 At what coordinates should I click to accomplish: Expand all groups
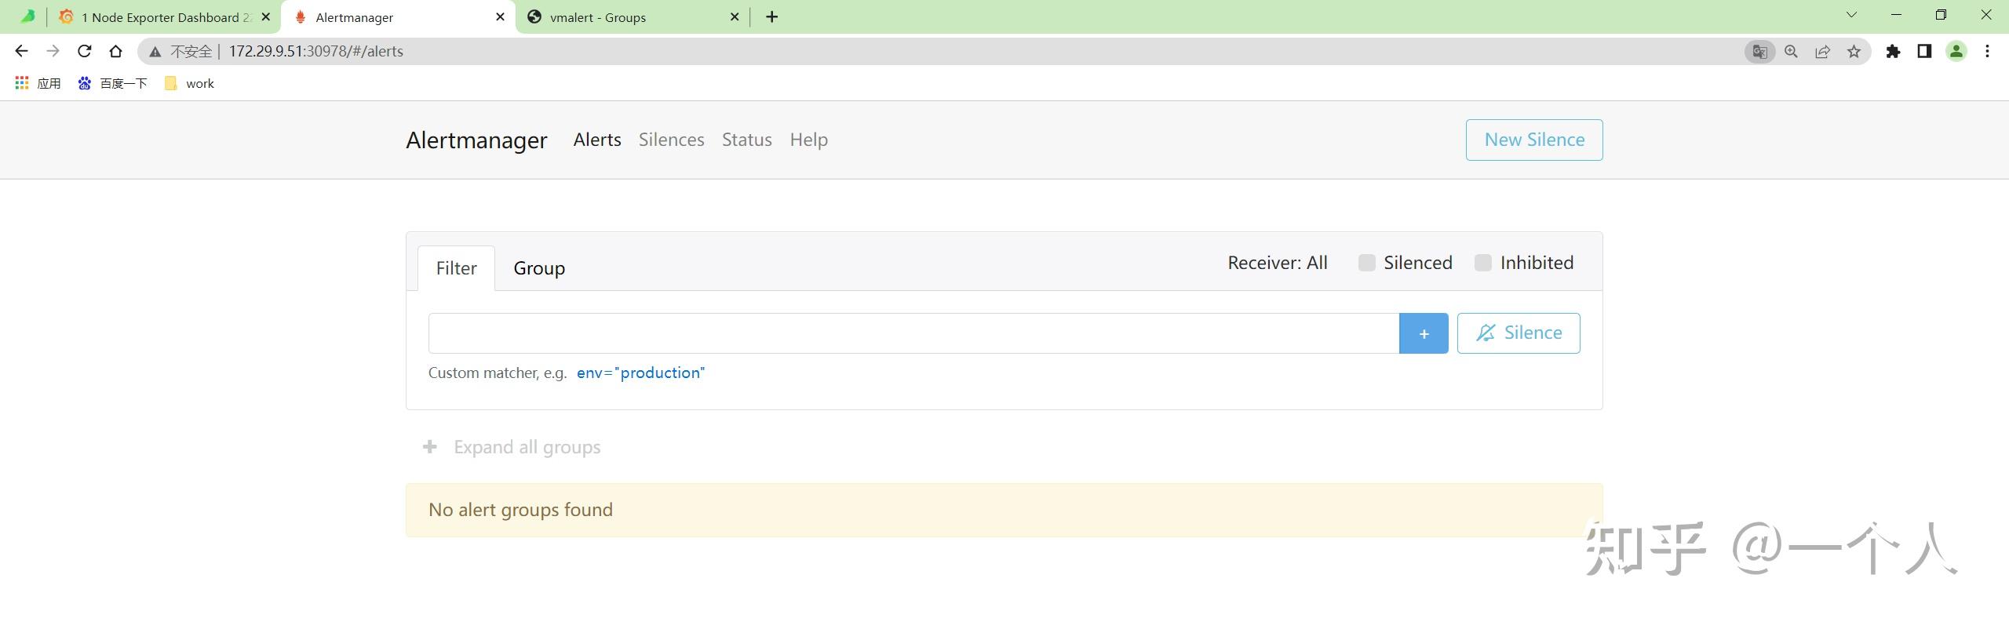pyautogui.click(x=512, y=447)
